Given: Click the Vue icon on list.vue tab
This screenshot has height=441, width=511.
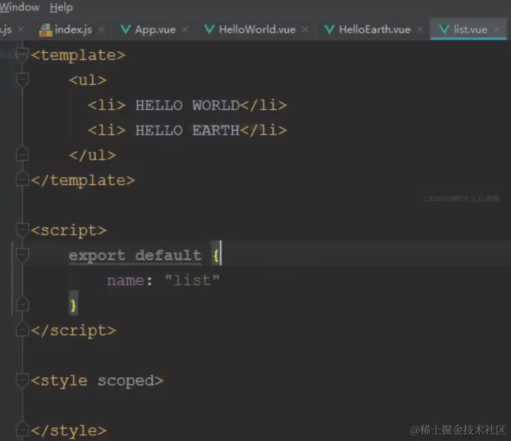Looking at the screenshot, I should (444, 29).
